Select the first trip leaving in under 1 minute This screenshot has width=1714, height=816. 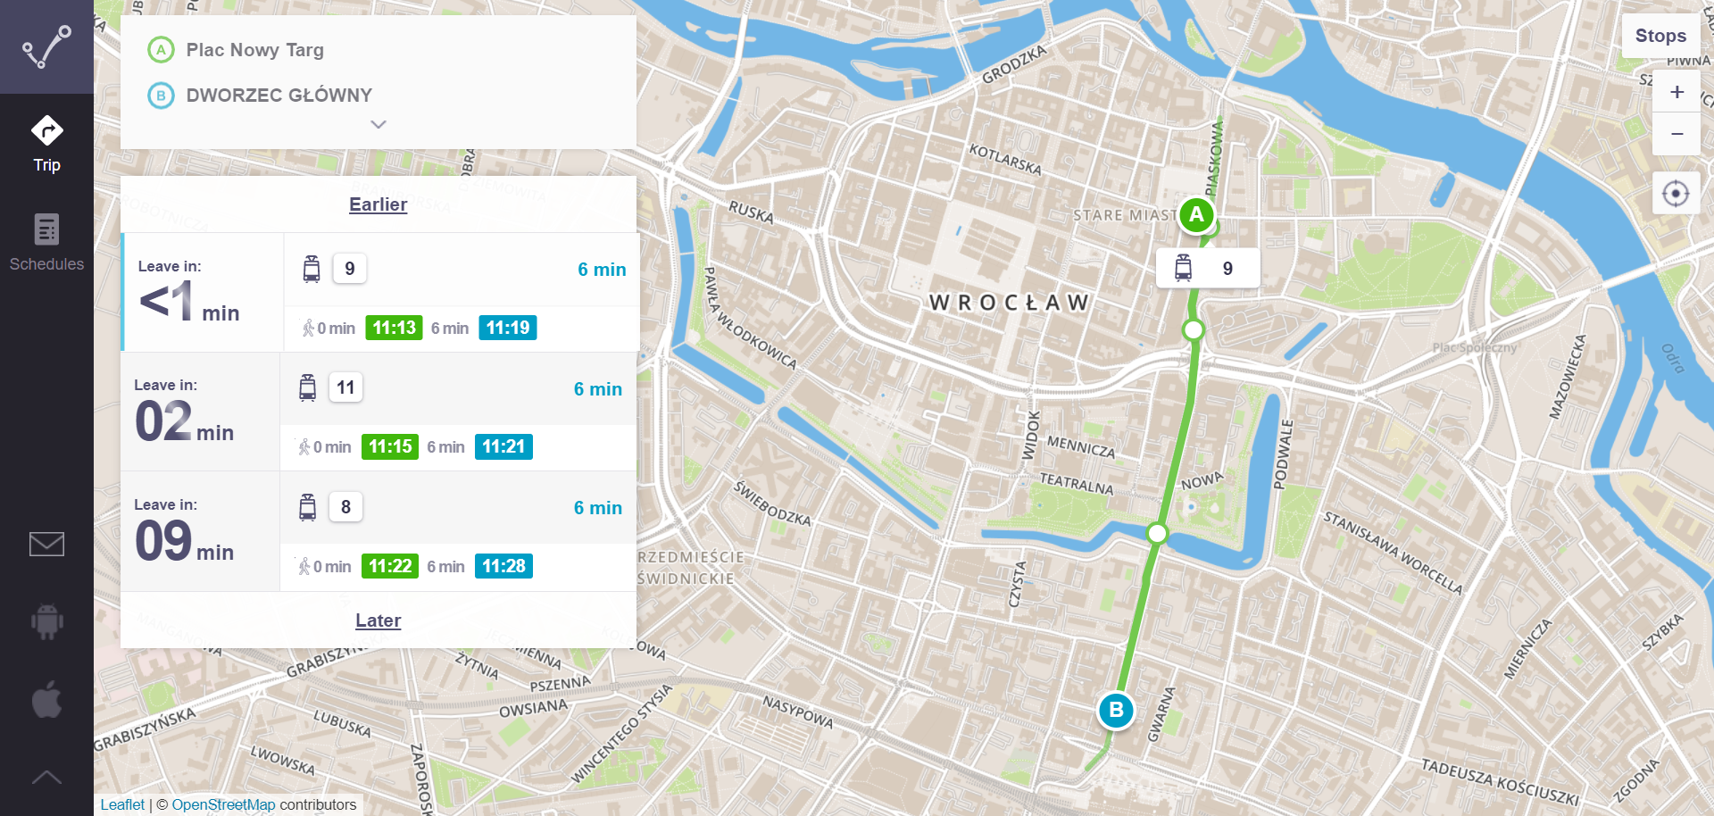[x=379, y=292]
